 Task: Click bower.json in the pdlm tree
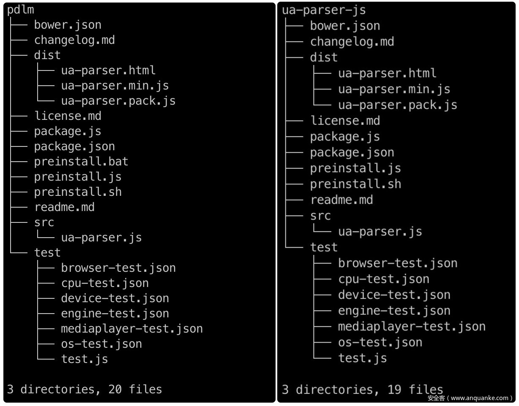68,25
